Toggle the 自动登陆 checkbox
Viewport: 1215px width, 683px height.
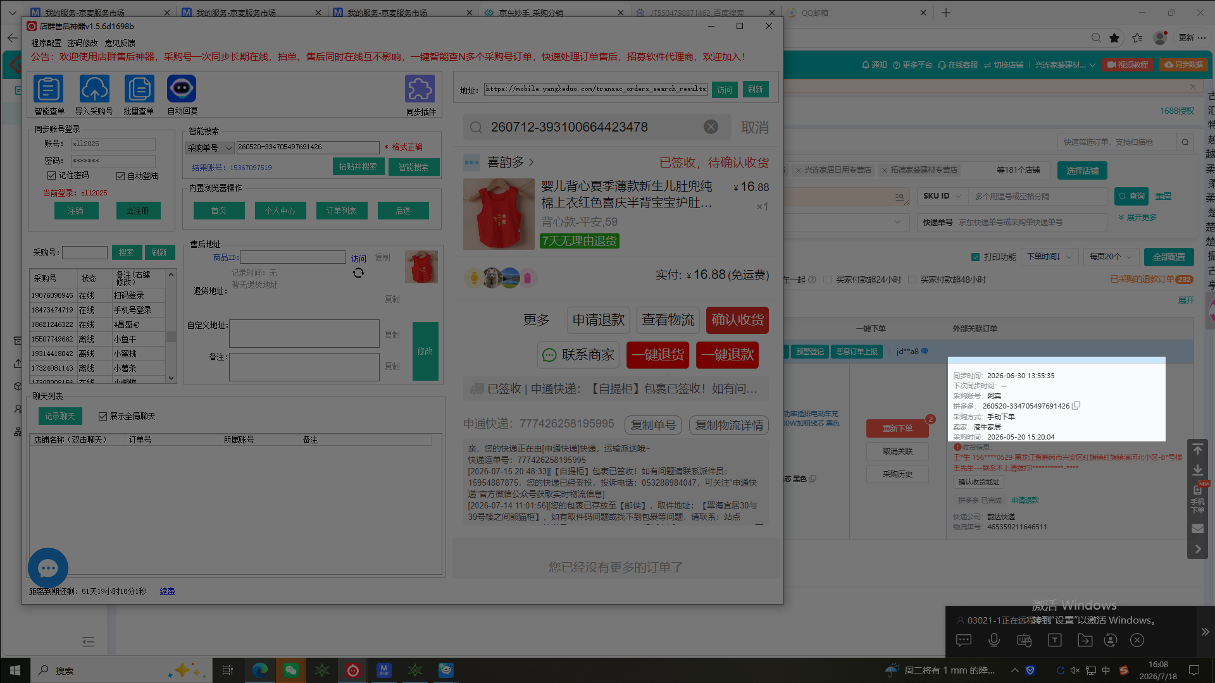[120, 176]
